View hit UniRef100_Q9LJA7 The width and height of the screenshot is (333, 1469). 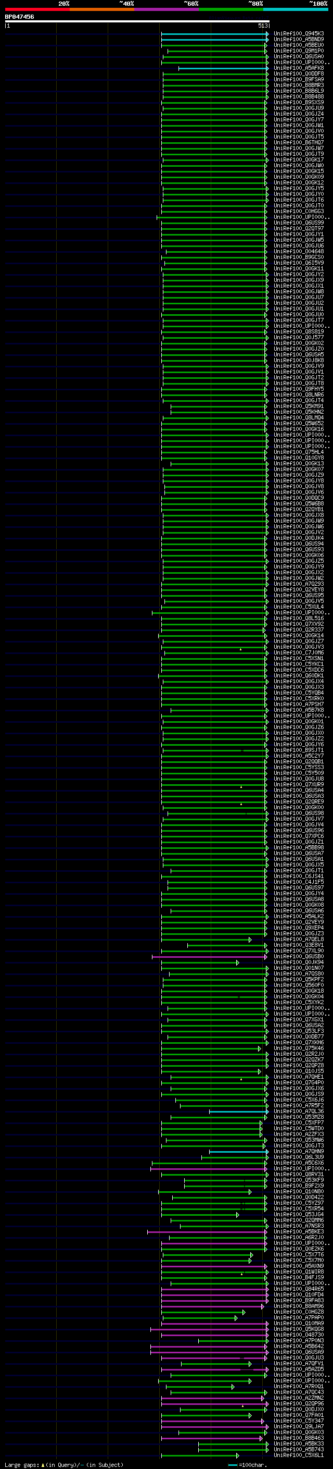[299, 1426]
